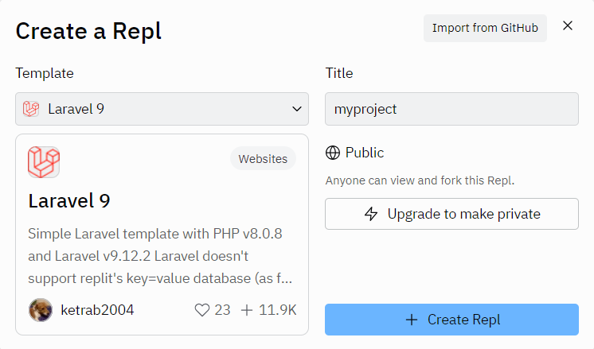Click Upgrade to make private button

coord(451,214)
